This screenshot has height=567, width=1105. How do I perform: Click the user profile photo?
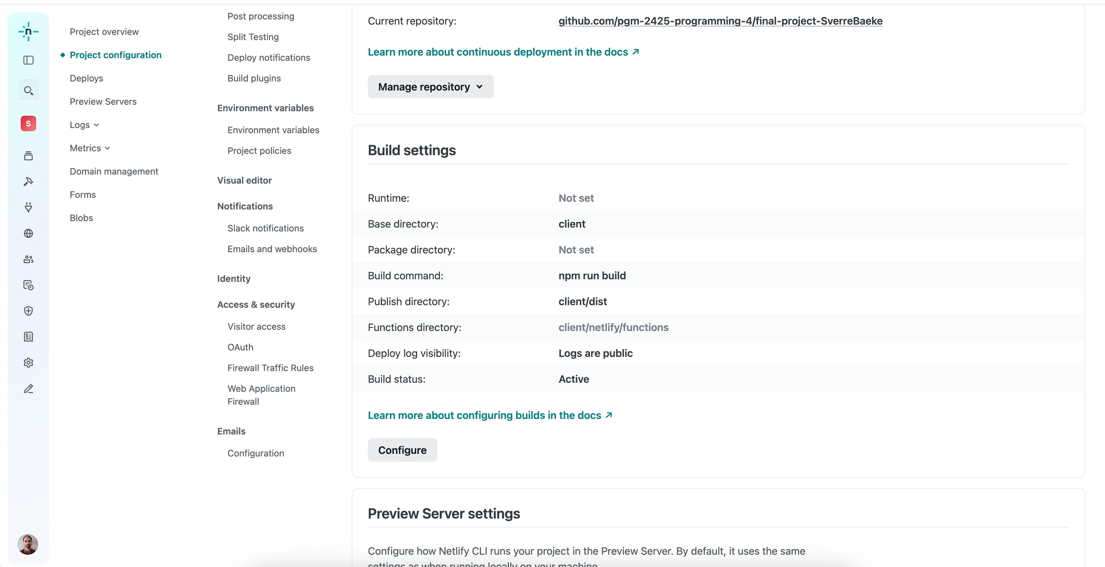28,544
